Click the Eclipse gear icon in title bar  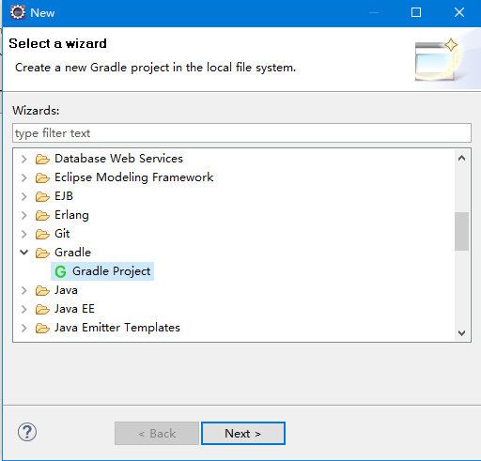pos(18,12)
